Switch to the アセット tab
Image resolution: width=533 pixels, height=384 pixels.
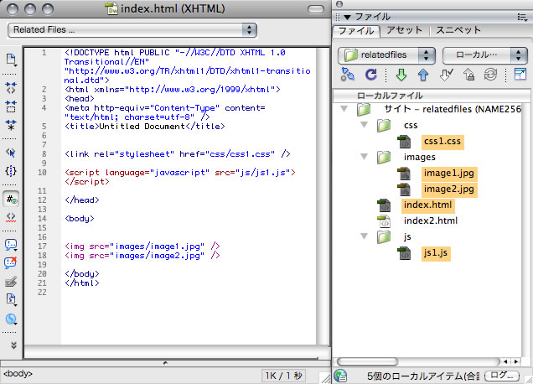click(404, 30)
